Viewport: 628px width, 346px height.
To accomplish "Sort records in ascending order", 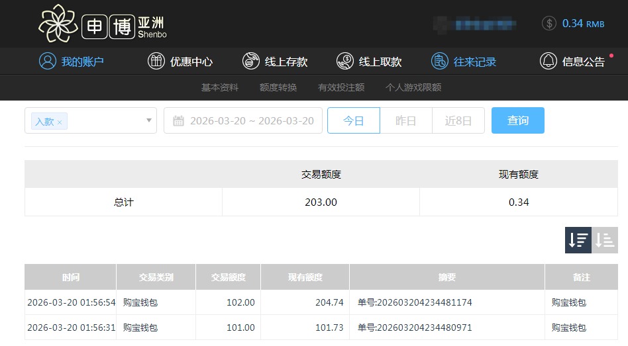I will pos(605,240).
